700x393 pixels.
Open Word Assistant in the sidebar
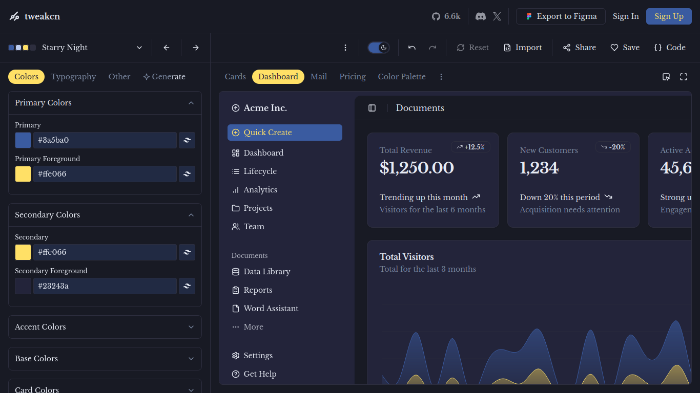tap(285, 309)
